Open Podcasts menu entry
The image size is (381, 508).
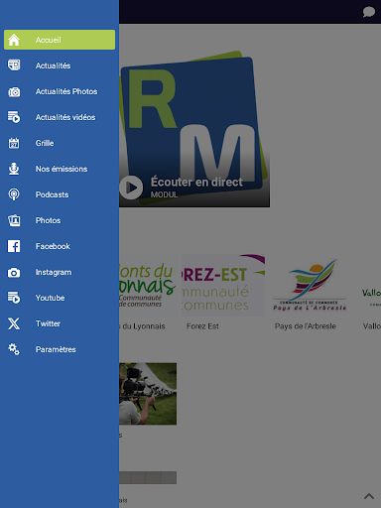60,194
